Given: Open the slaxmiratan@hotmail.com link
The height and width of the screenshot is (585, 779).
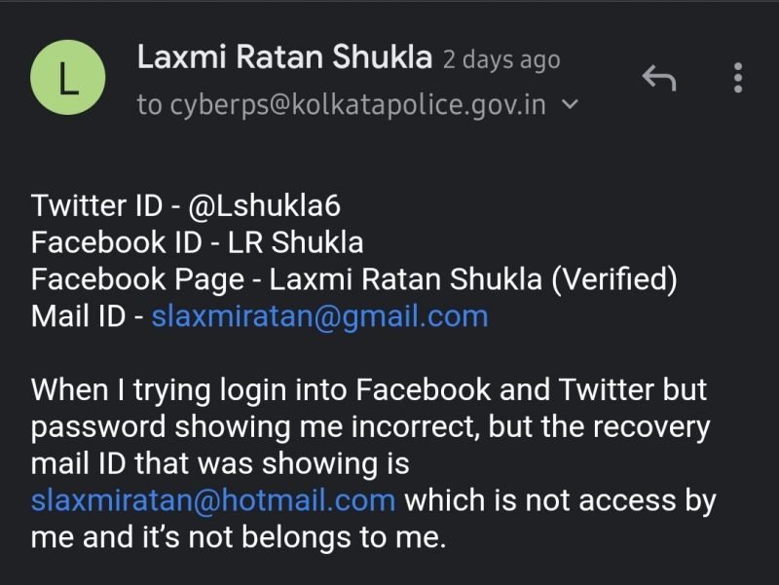Looking at the screenshot, I should click(x=213, y=501).
